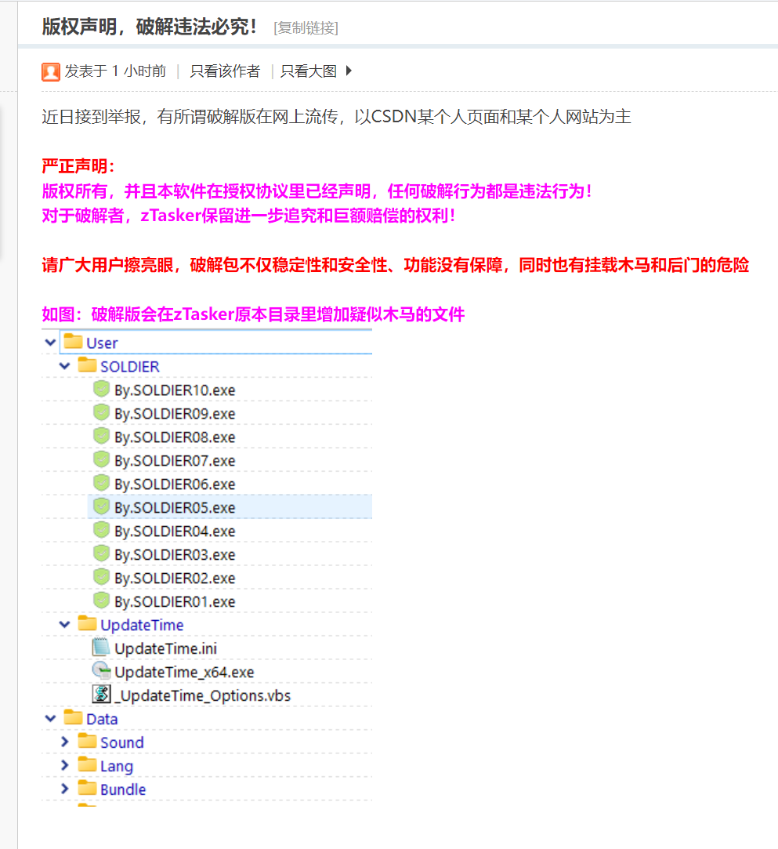Click shield icon of By.SOLDIER05.exe
778x849 pixels.
point(101,506)
